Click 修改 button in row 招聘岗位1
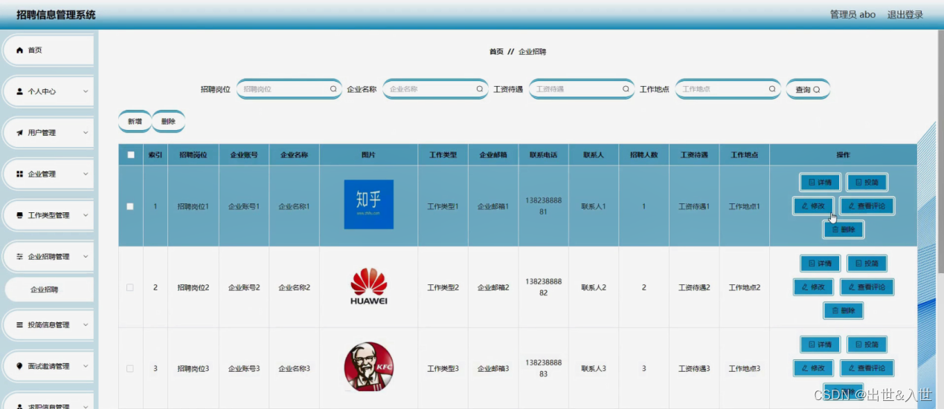Image resolution: width=944 pixels, height=409 pixels. tap(813, 206)
